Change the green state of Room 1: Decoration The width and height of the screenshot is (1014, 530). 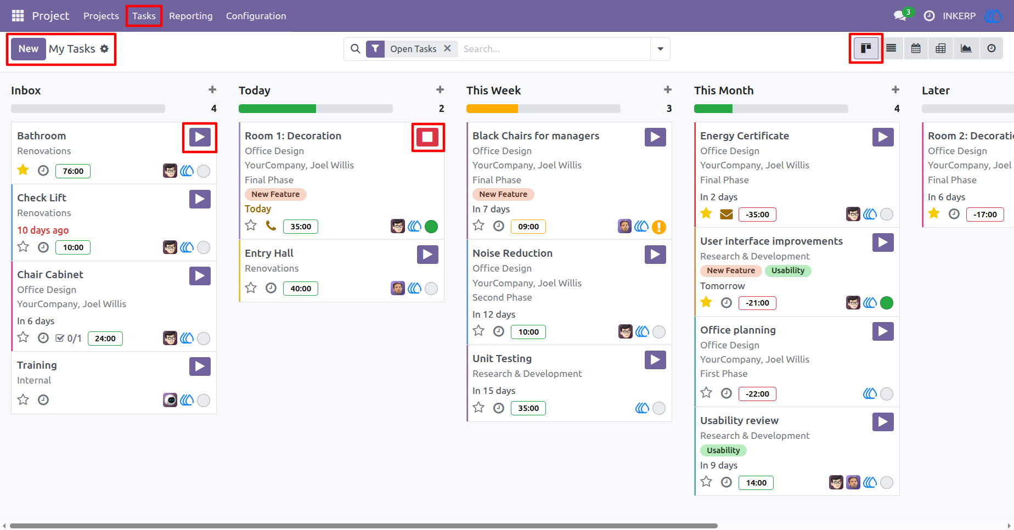431,226
